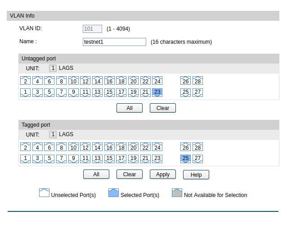Select tagged port 6

[x=49, y=147]
